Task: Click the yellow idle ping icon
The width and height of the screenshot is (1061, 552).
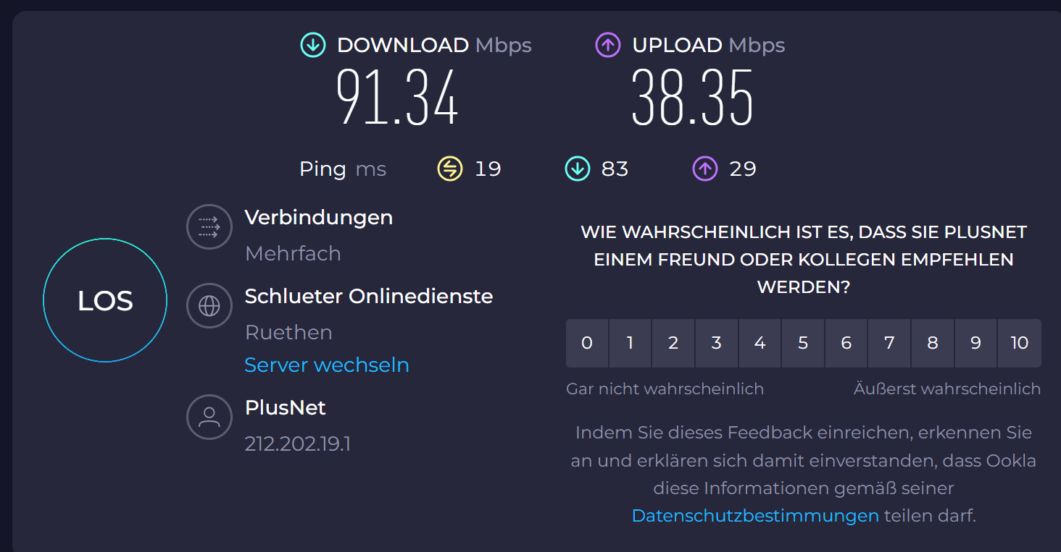Action: (450, 169)
